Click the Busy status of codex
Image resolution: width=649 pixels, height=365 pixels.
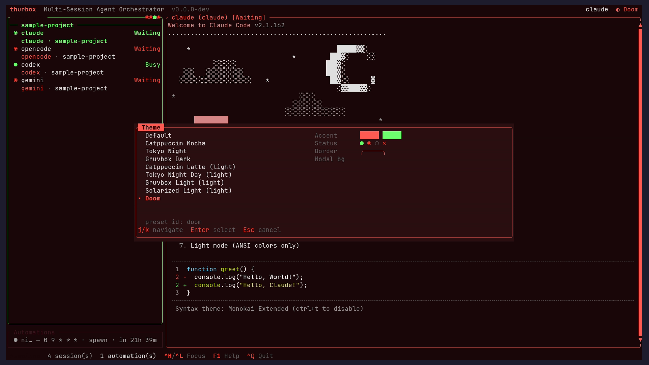153,65
